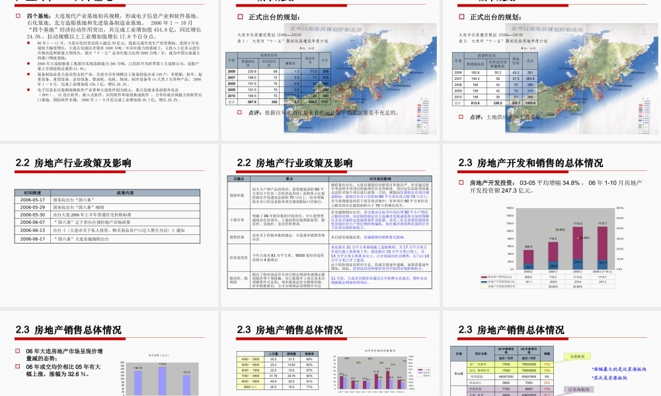The height and width of the screenshot is (396, 661).
Task: Click the 2006-05-30 date cell
Action: (32, 214)
